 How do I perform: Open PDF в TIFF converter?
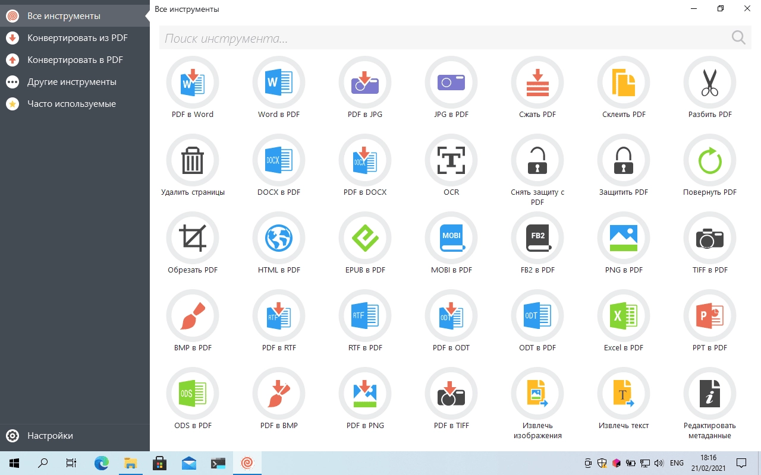(x=451, y=394)
